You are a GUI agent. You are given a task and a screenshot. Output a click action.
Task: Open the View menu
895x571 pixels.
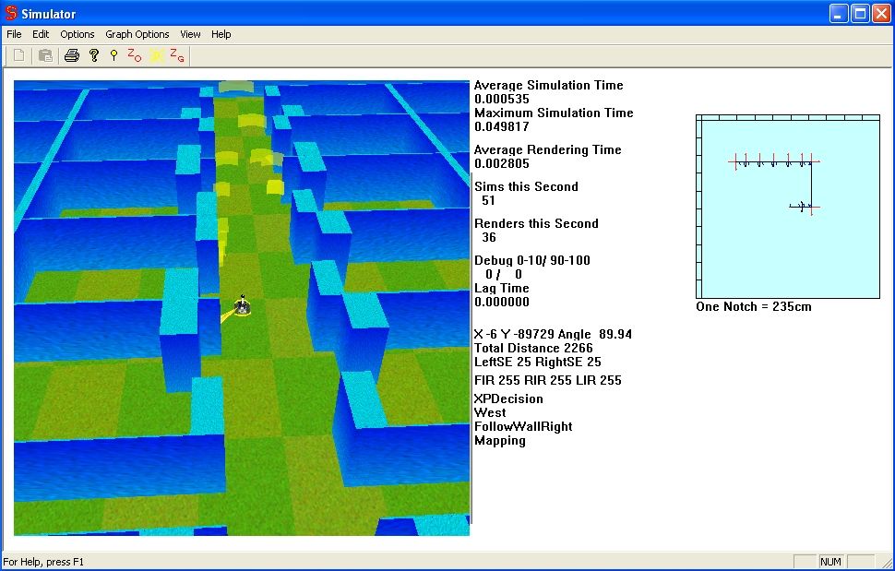(x=190, y=34)
